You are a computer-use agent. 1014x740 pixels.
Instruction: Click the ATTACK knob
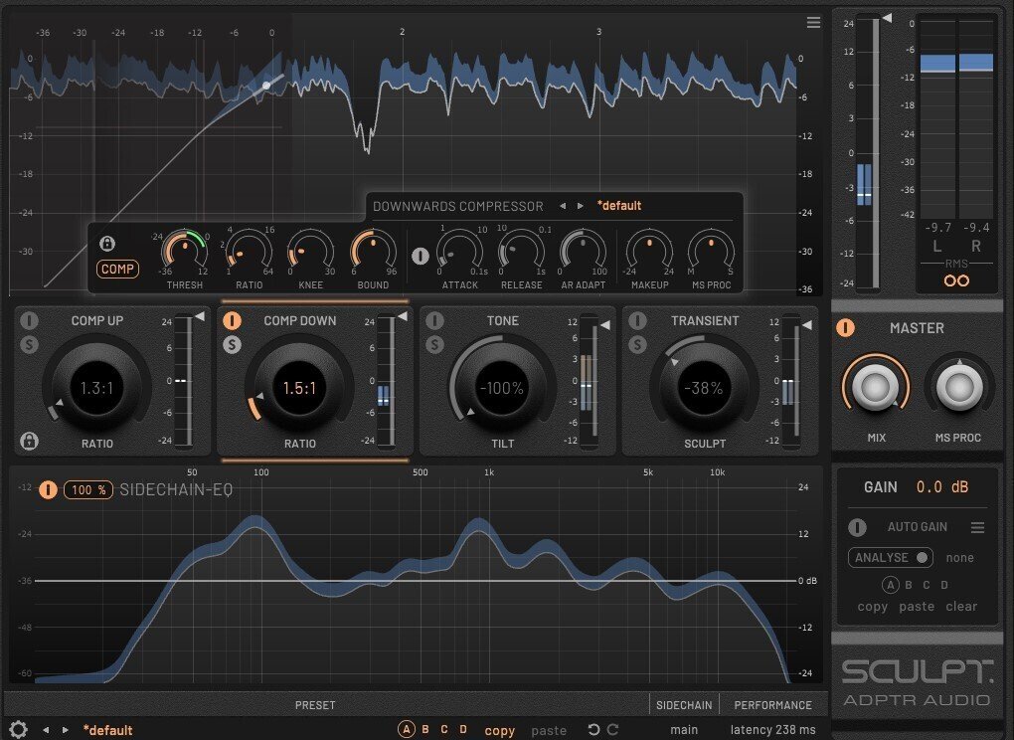click(x=460, y=253)
